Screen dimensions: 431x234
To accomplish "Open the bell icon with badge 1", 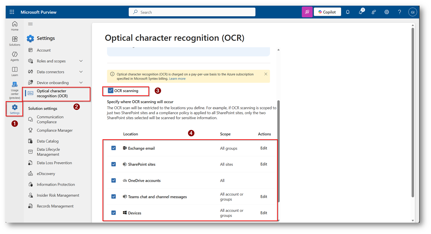I will coord(361,12).
